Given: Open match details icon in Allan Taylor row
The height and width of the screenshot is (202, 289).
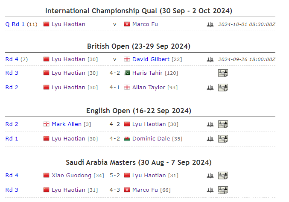Looking at the screenshot, I should tap(223, 88).
